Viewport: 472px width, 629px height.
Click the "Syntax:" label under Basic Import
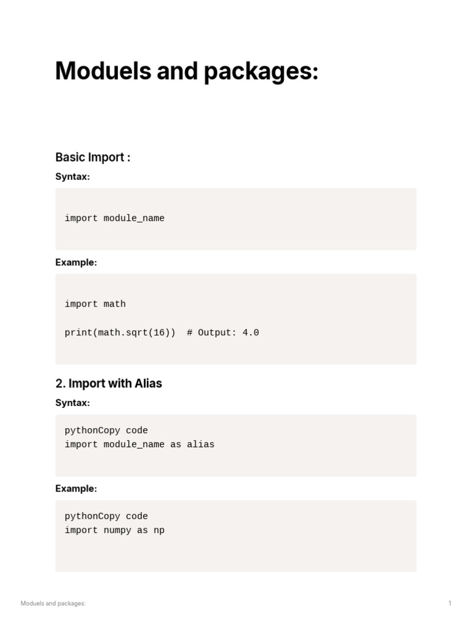click(73, 176)
